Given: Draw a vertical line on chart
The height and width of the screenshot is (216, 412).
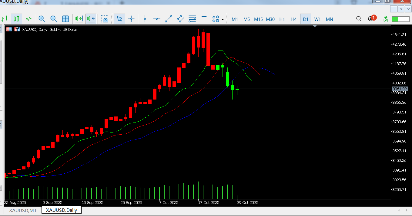Looking at the screenshot, I should click(x=145, y=19).
